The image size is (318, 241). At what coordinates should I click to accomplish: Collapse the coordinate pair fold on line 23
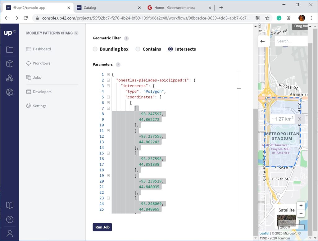108,198
